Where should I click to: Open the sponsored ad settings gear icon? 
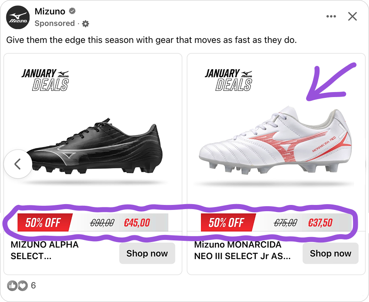click(x=86, y=24)
